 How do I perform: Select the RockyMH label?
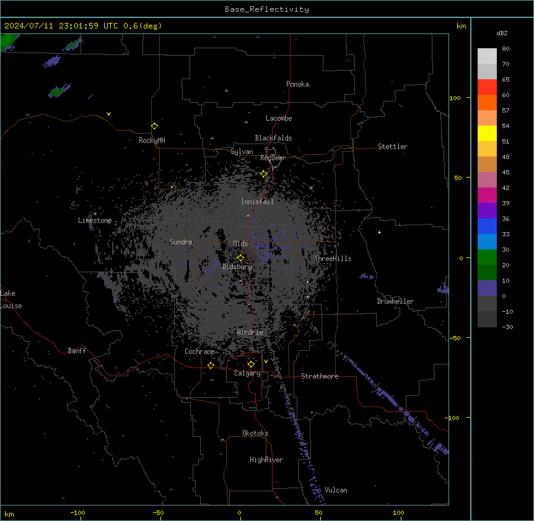[x=152, y=140]
